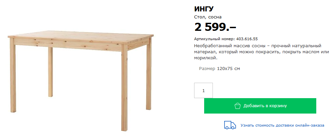Click the Артикульный номер label
Screen dimensions: 332x137
[214, 39]
